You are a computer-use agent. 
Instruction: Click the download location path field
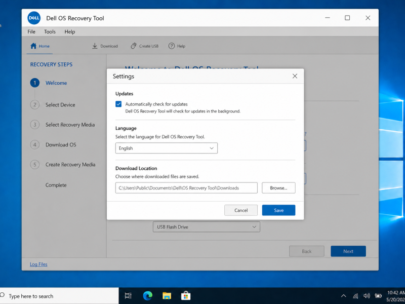[186, 188]
